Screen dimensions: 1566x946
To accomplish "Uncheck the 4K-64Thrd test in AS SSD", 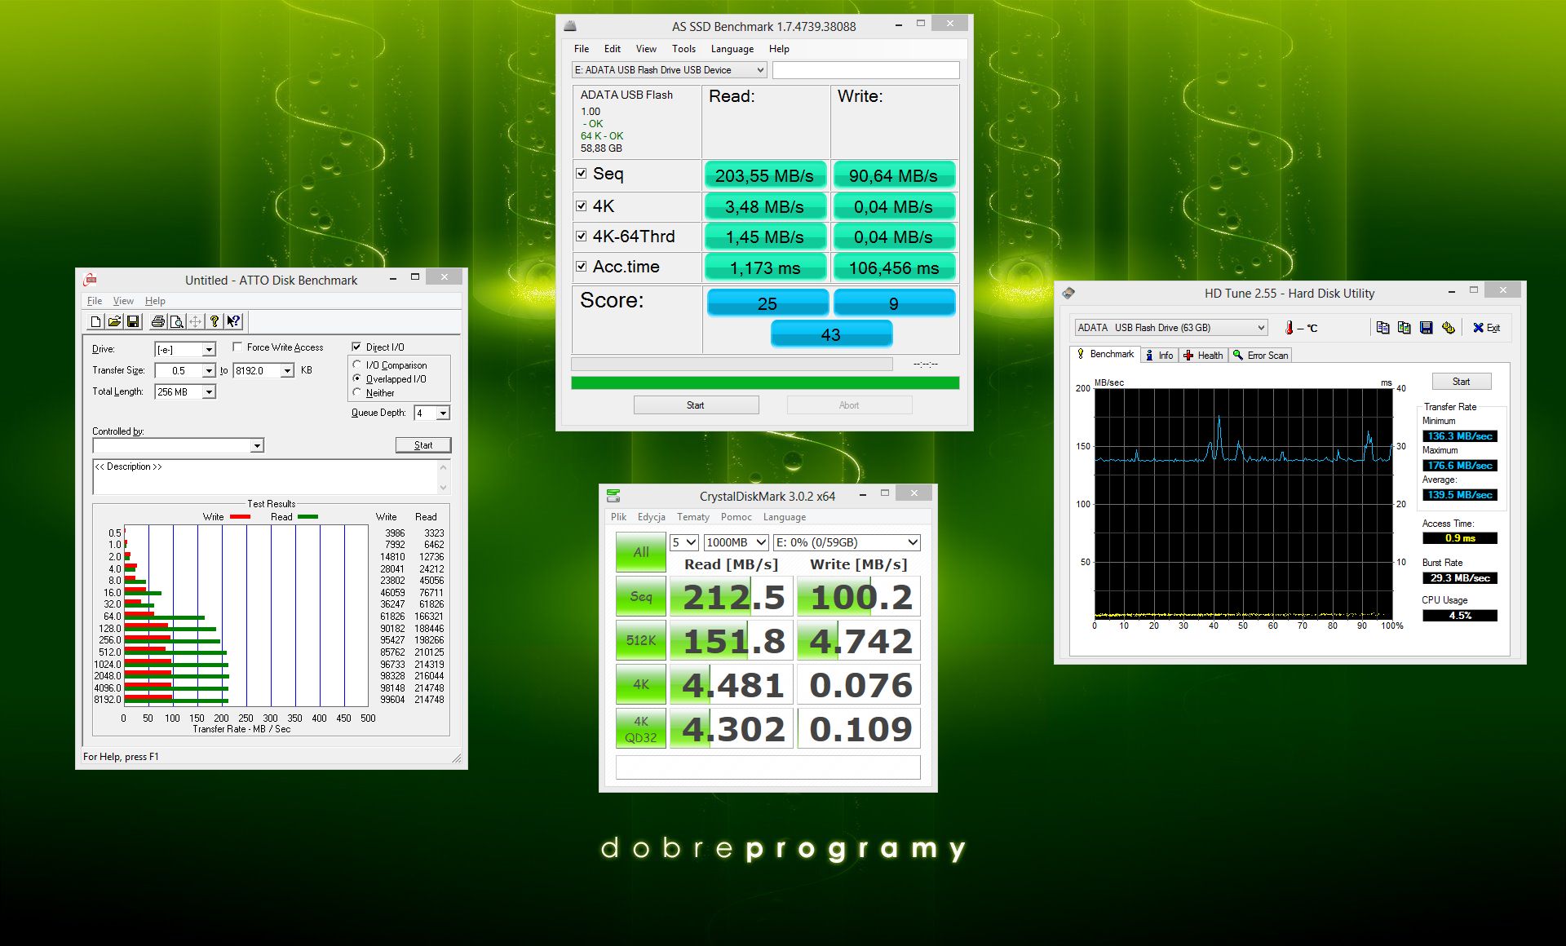I will [582, 236].
